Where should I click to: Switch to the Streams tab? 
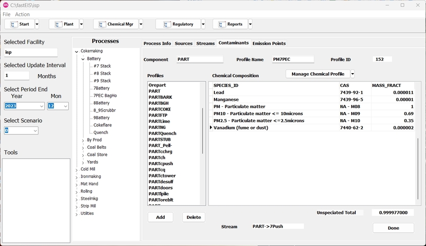[205, 43]
